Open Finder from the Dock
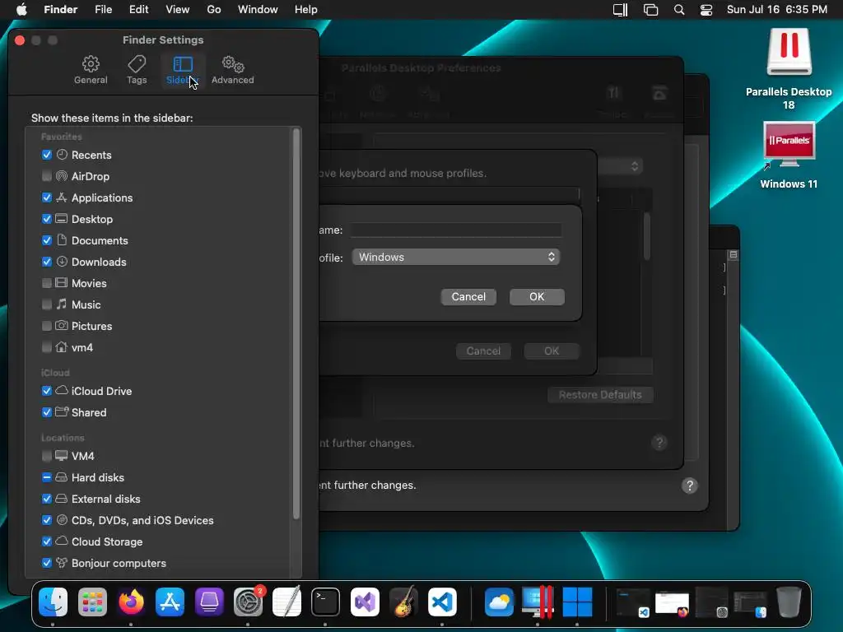The image size is (843, 632). click(x=54, y=602)
